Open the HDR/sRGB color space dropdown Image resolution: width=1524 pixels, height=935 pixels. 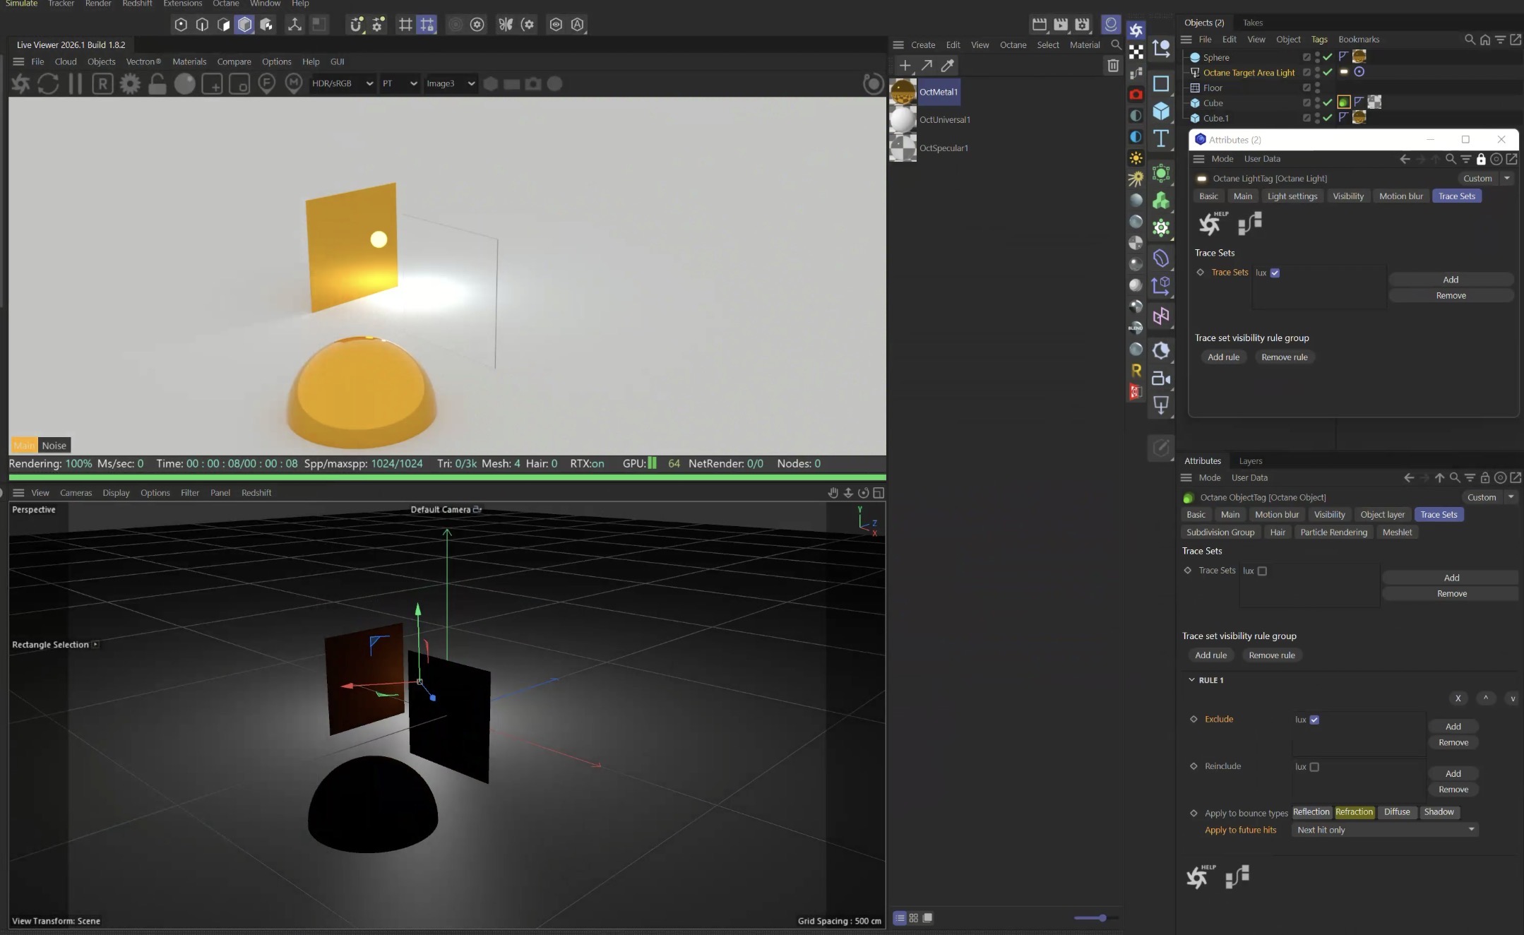(343, 83)
